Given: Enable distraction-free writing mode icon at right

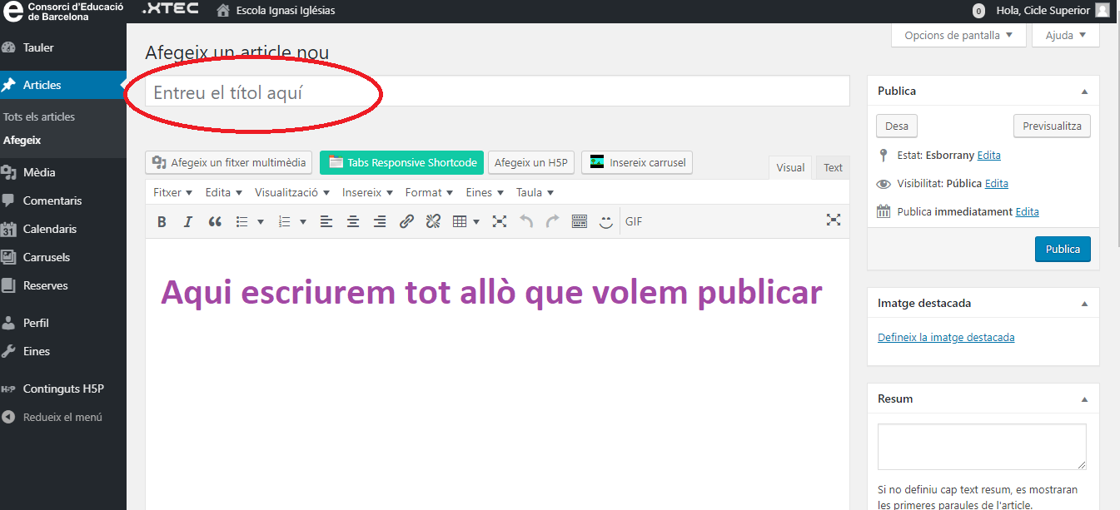Looking at the screenshot, I should click(833, 220).
